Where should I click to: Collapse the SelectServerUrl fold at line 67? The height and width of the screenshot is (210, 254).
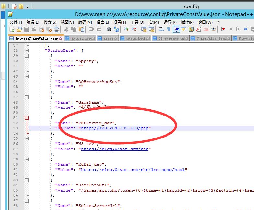pyautogui.click(x=27, y=201)
